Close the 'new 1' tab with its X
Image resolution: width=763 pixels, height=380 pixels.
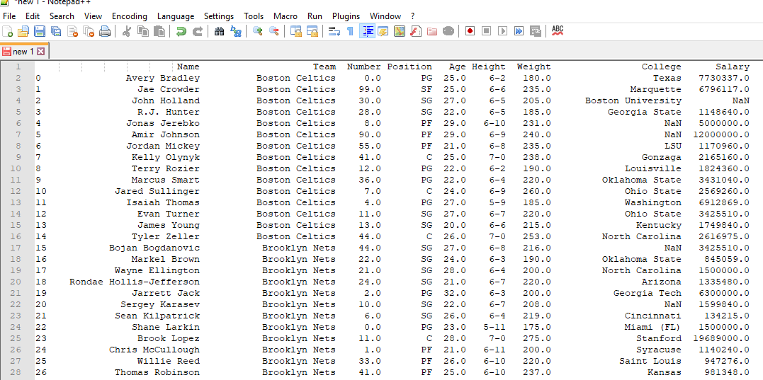click(x=40, y=52)
